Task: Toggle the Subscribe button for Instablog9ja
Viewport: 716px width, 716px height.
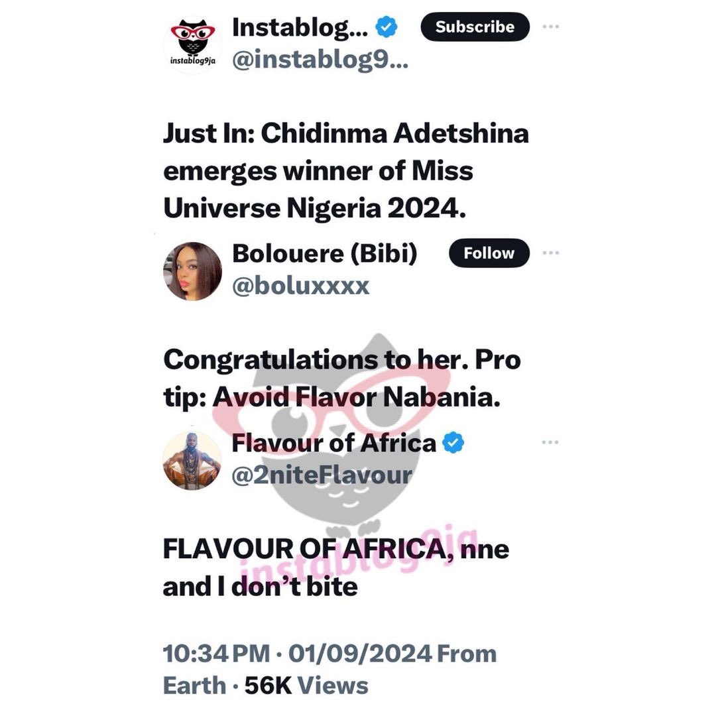Action: click(475, 27)
